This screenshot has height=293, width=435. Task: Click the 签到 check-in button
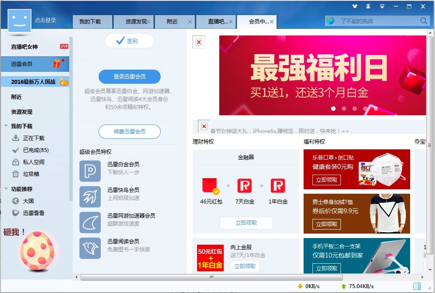tap(130, 41)
